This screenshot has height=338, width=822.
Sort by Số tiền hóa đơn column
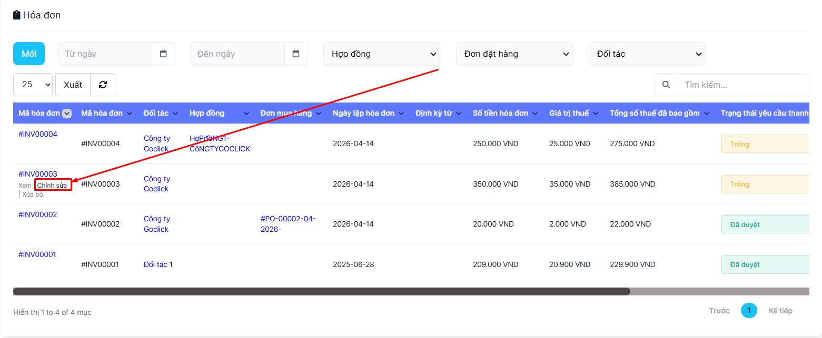click(504, 113)
